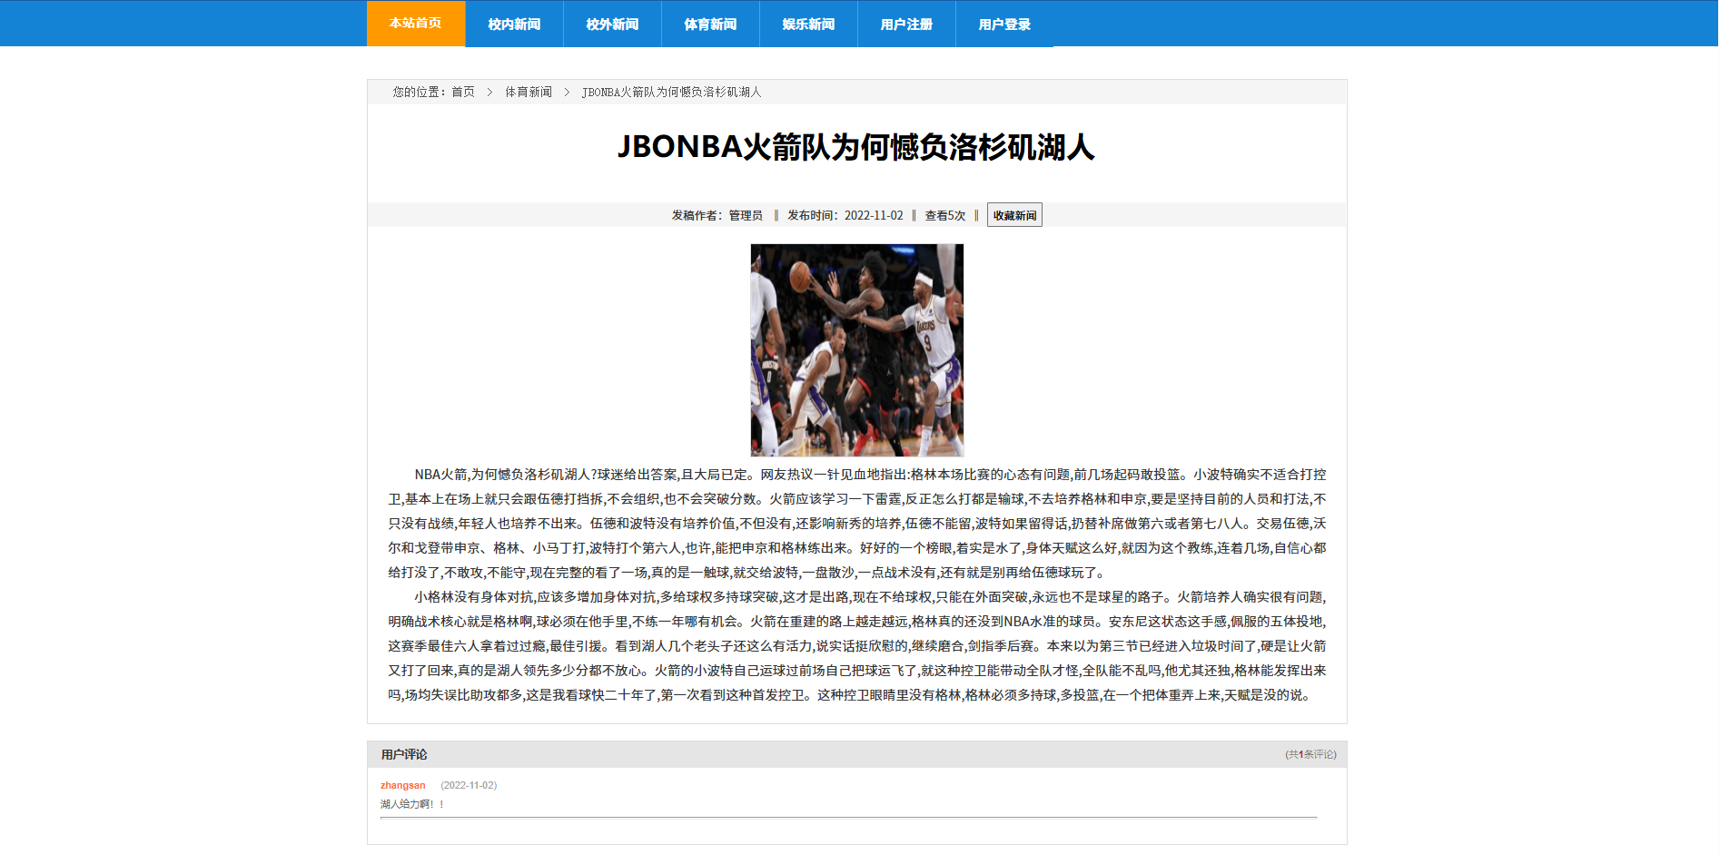Click the 用户评论 section header
This screenshot has width=1720, height=854.
click(404, 754)
